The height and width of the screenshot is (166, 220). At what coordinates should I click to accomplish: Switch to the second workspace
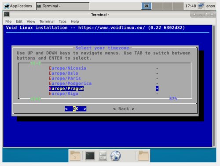157,6
